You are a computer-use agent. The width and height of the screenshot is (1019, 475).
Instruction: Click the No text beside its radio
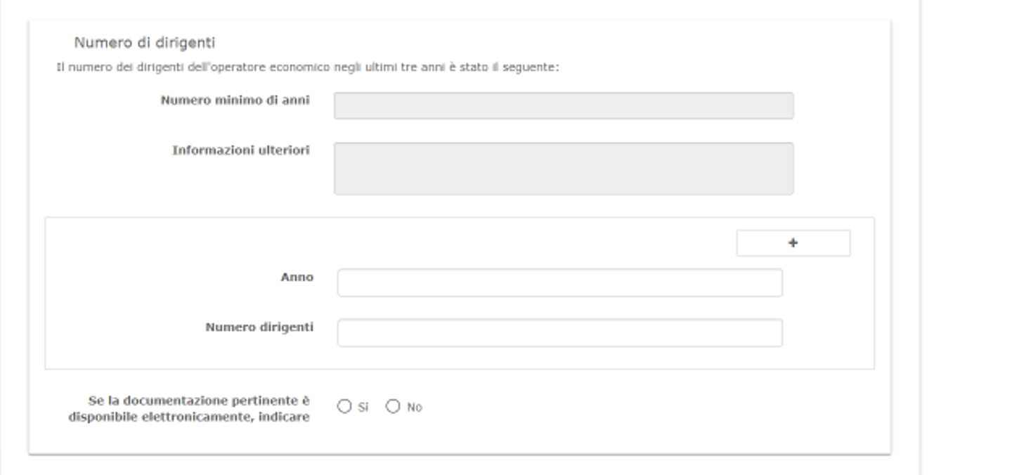pyautogui.click(x=415, y=408)
